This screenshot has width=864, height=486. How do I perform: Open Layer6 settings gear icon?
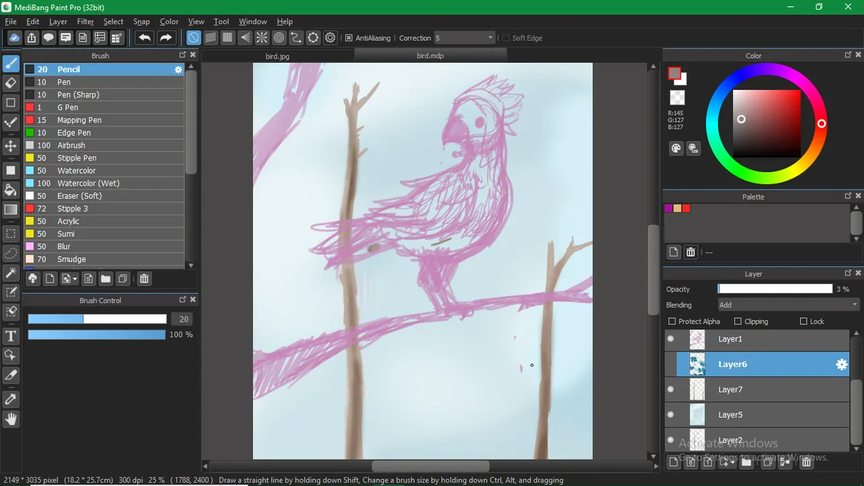841,364
